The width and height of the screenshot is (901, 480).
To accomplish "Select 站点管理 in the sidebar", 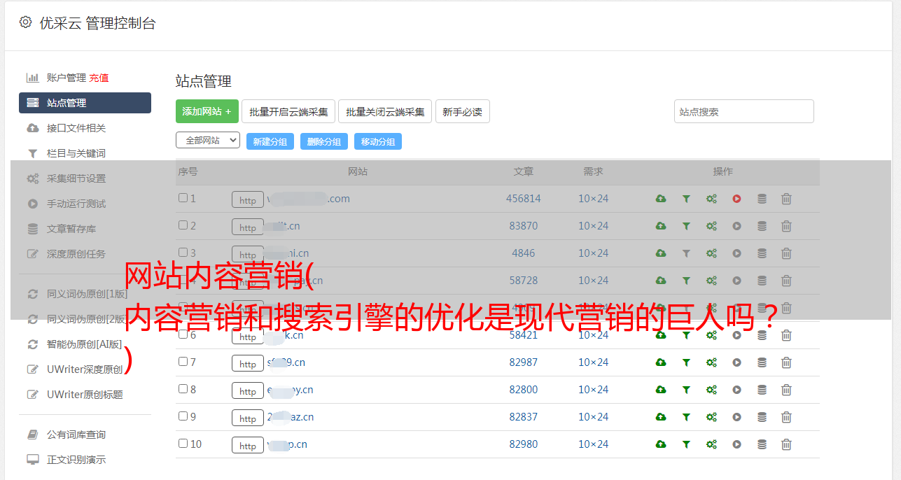I will pyautogui.click(x=85, y=103).
